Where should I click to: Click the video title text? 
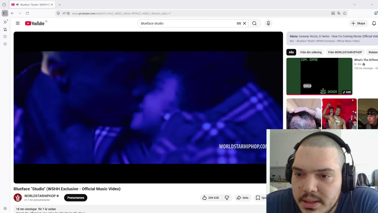(67, 189)
